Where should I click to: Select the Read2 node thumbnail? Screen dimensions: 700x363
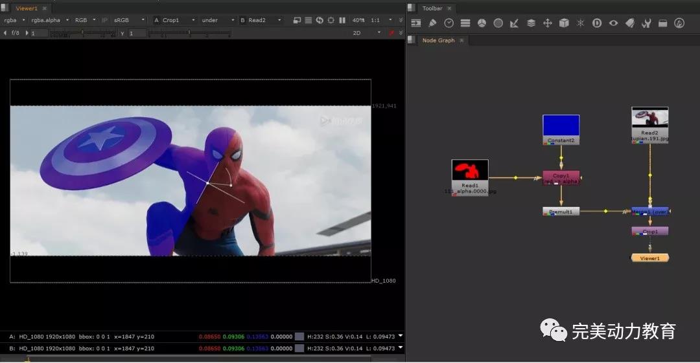[x=649, y=118]
